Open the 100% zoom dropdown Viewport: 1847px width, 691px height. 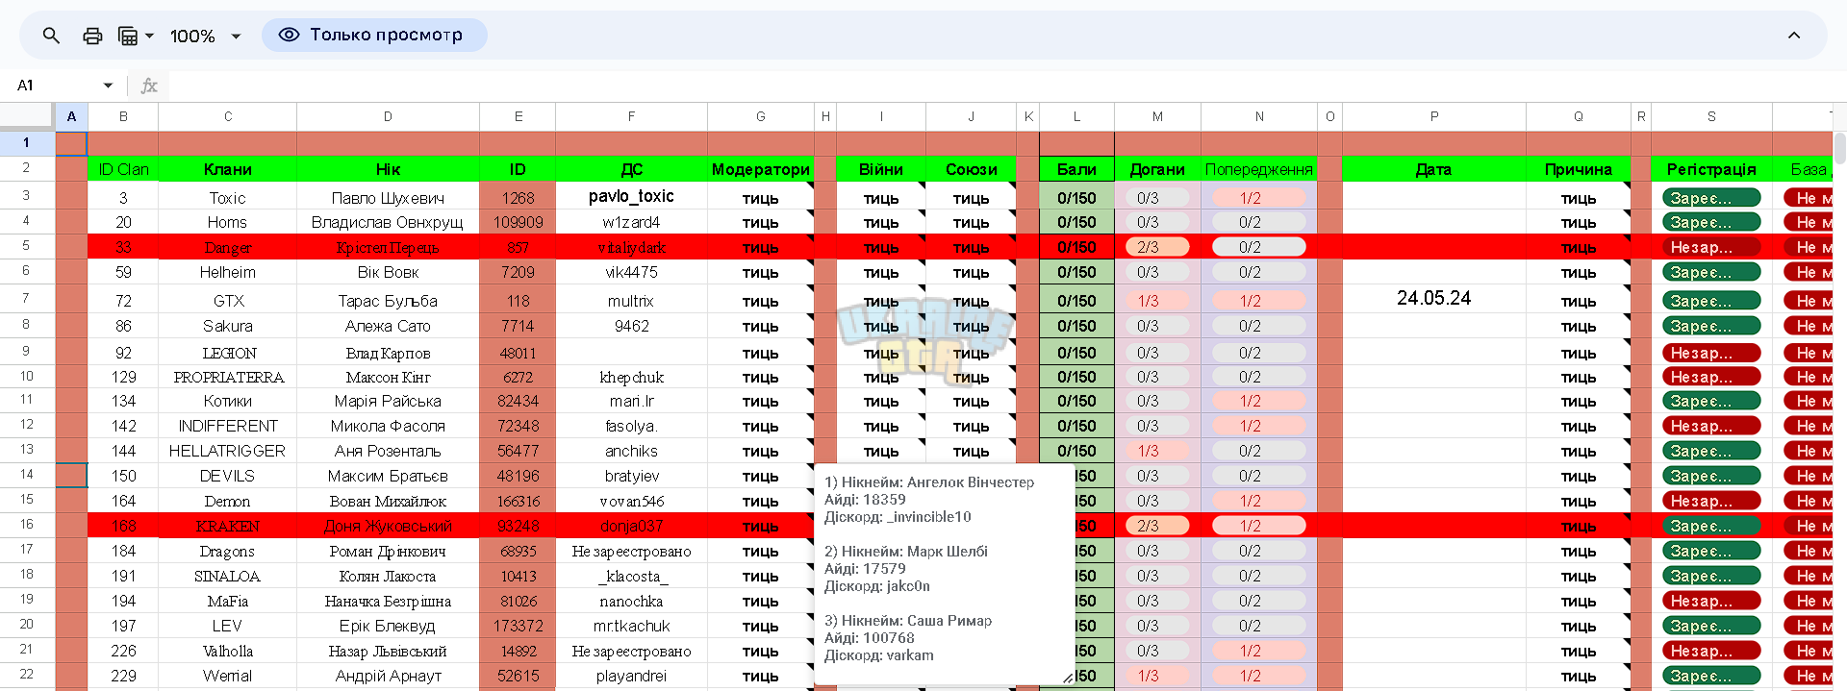[205, 36]
